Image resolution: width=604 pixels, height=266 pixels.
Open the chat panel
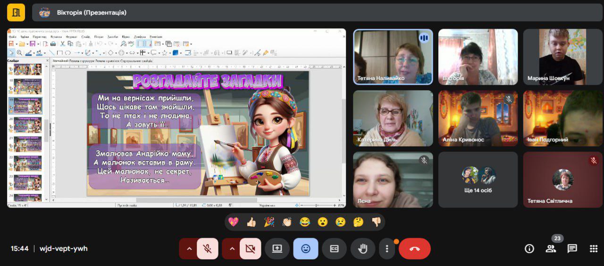tap(572, 249)
